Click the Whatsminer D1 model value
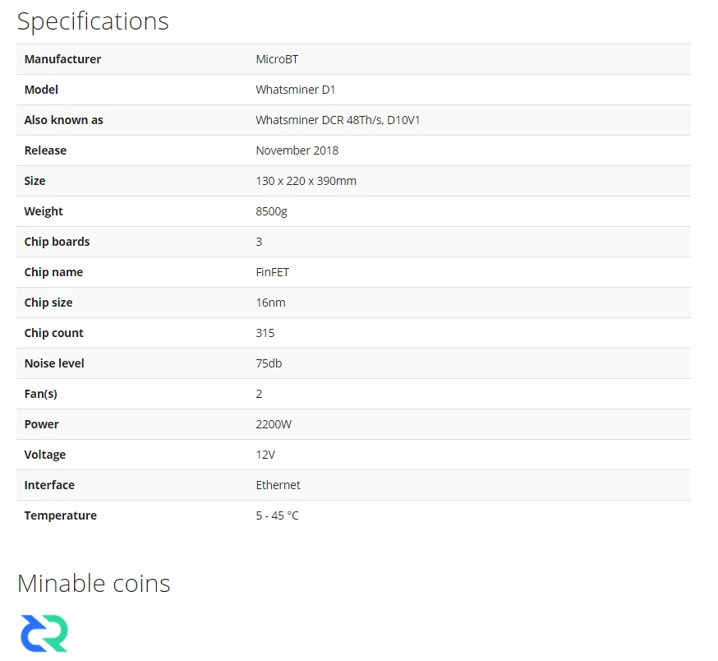 [x=295, y=90]
